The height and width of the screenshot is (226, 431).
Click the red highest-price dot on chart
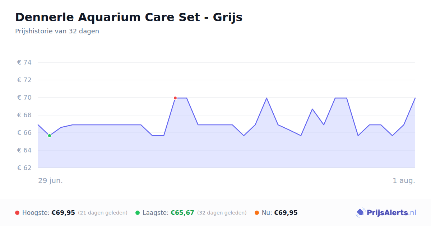tap(175, 98)
